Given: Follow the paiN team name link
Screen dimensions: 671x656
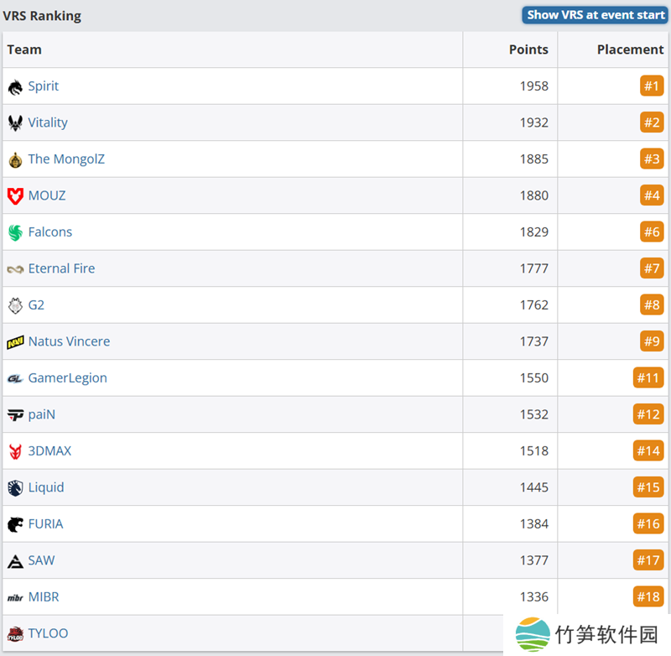Looking at the screenshot, I should (42, 414).
